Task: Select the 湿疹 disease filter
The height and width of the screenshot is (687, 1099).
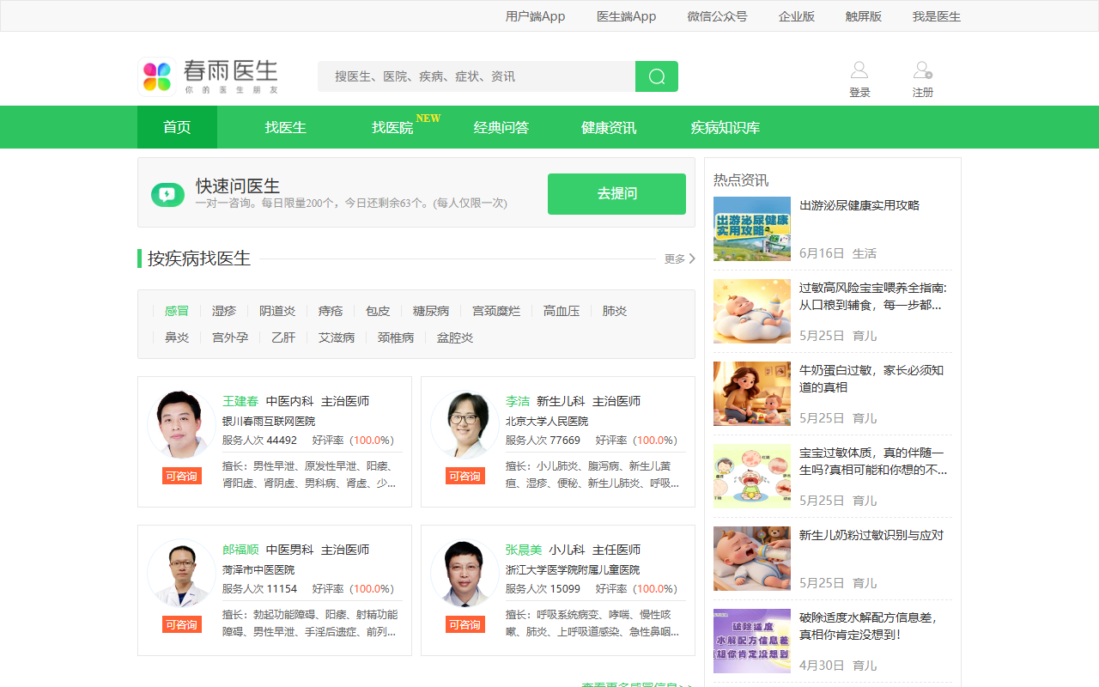Action: pyautogui.click(x=224, y=311)
